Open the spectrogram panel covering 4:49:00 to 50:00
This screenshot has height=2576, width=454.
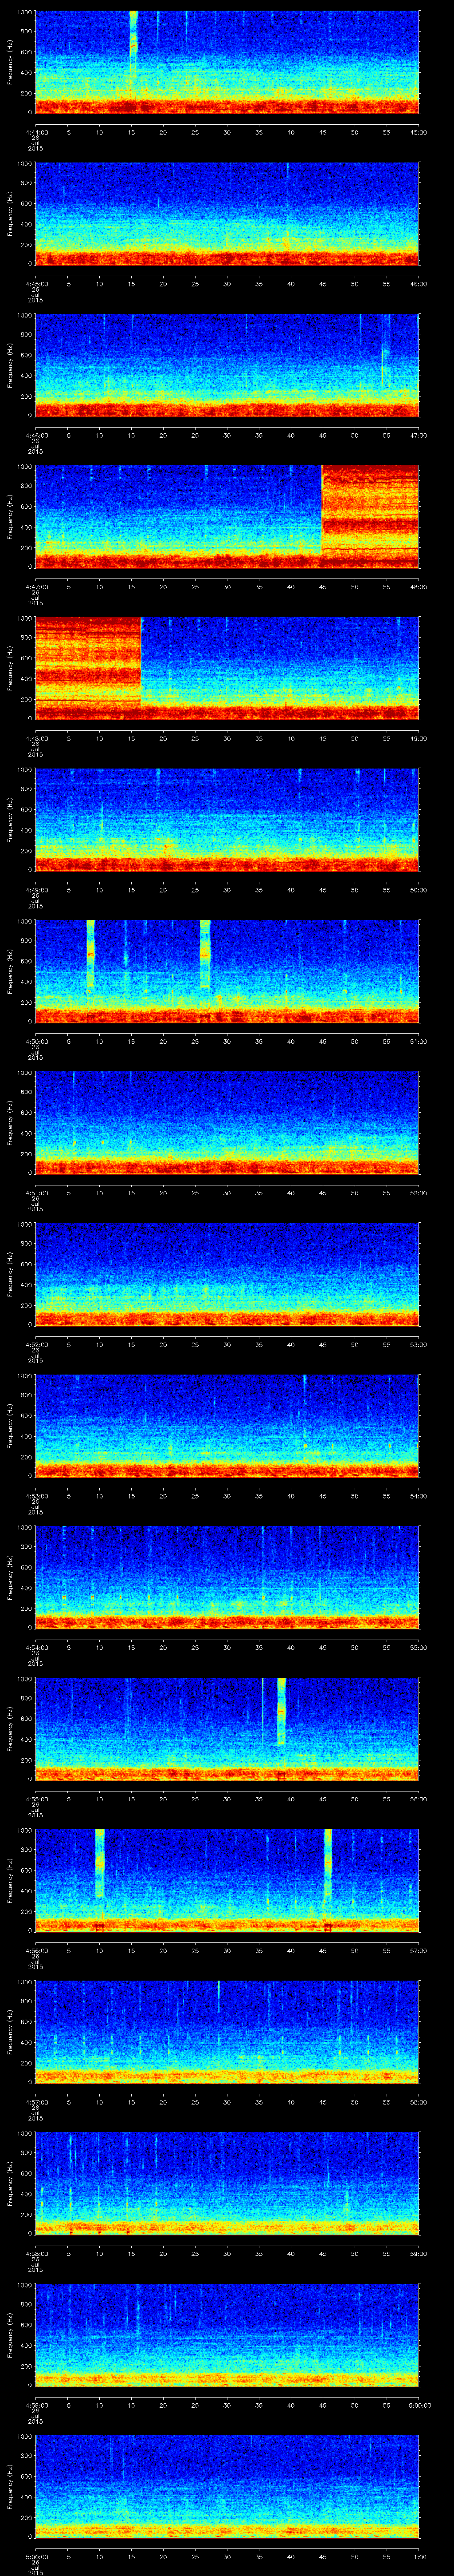tap(227, 820)
